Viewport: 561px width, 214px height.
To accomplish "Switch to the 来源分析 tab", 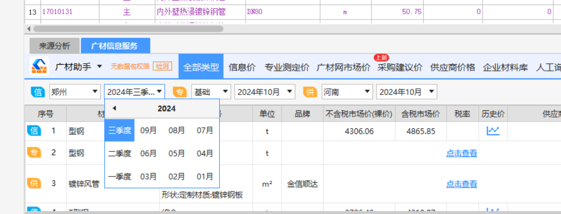I will click(x=54, y=46).
